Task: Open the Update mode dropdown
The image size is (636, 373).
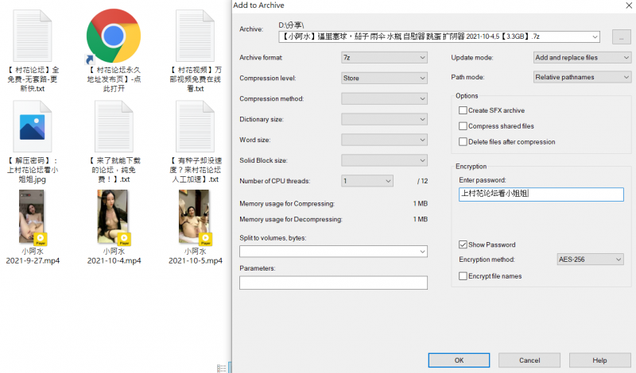Action: tap(582, 57)
